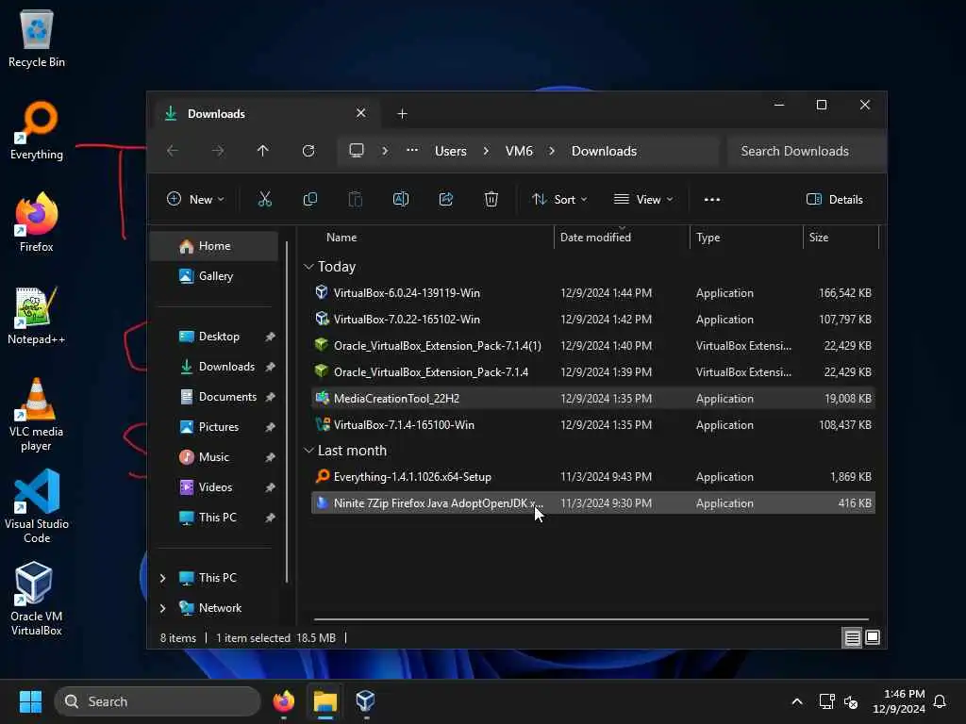Select the Downloads tab
The width and height of the screenshot is (966, 724).
point(265,114)
